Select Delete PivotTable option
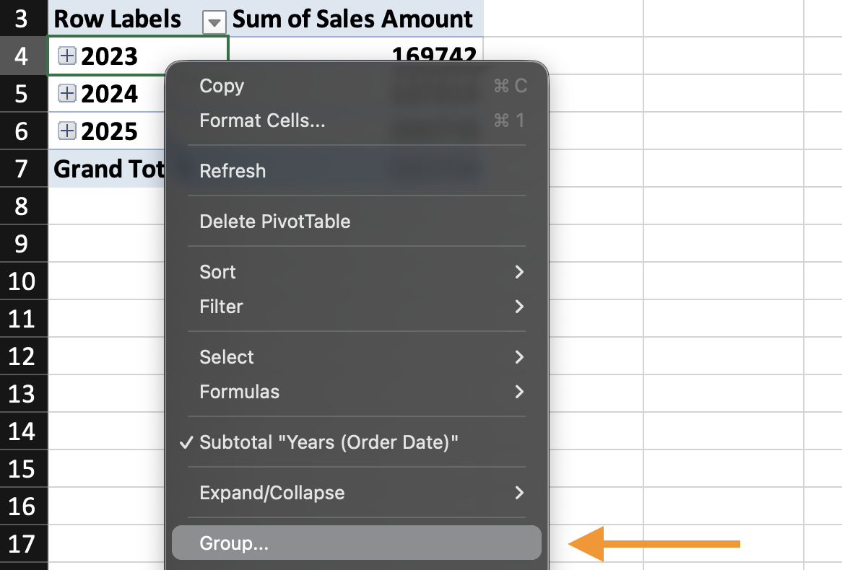This screenshot has width=842, height=570. [274, 222]
